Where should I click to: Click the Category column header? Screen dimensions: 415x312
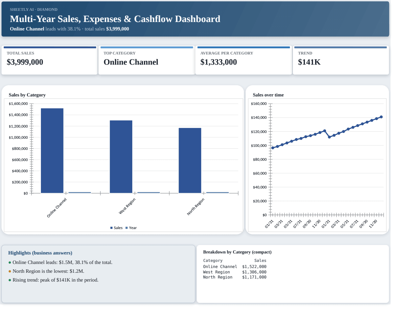coord(213,261)
